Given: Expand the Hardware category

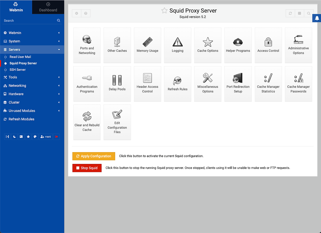Looking at the screenshot, I should pos(32,94).
